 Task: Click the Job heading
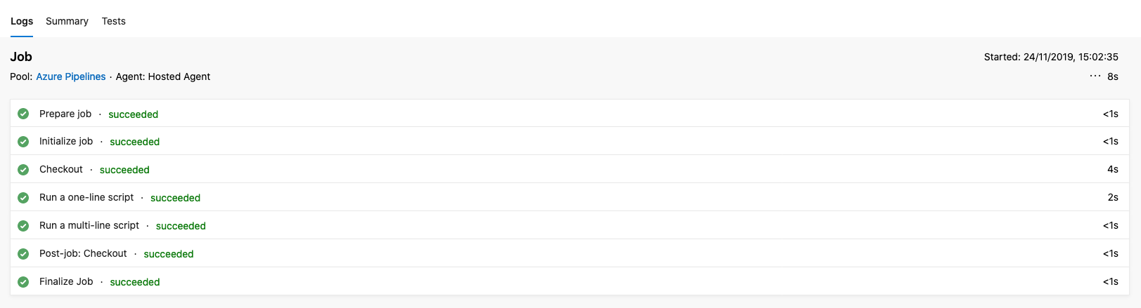[21, 57]
